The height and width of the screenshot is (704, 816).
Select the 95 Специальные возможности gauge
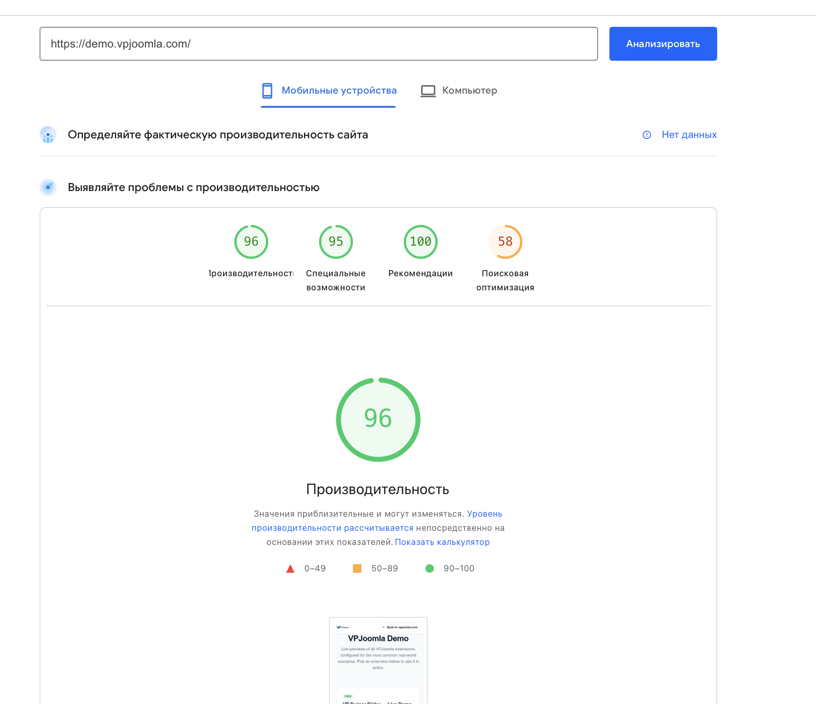coord(336,242)
